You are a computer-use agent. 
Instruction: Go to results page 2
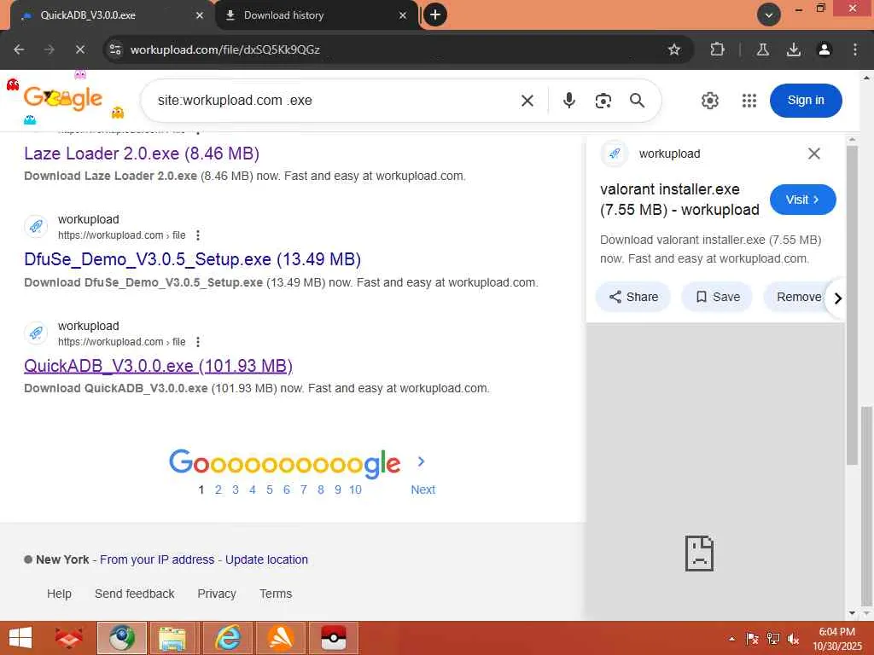coord(218,490)
